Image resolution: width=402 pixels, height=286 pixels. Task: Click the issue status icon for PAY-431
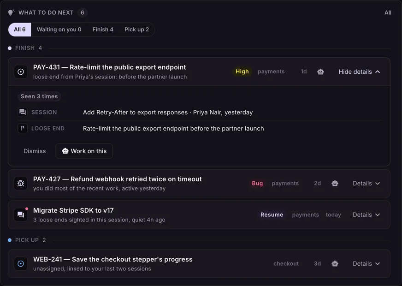click(x=21, y=72)
